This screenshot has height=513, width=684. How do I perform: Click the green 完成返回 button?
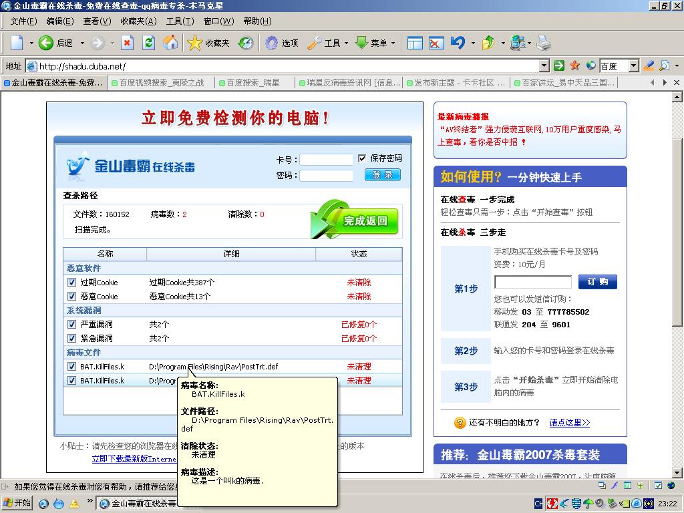pos(365,221)
